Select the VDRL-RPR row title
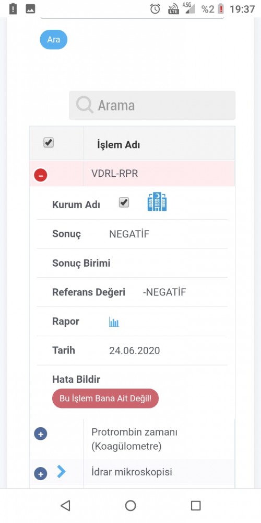The image size is (261, 523). [114, 174]
